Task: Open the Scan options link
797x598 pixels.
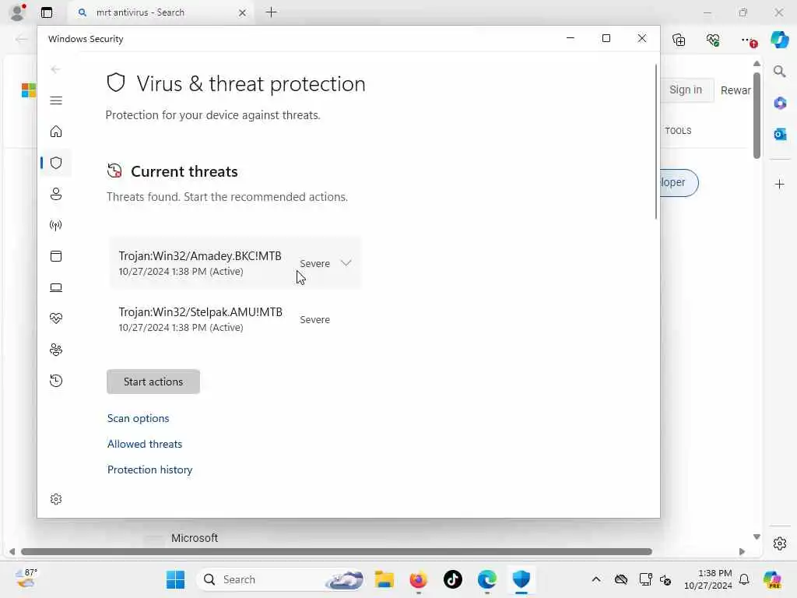Action: [x=138, y=418]
